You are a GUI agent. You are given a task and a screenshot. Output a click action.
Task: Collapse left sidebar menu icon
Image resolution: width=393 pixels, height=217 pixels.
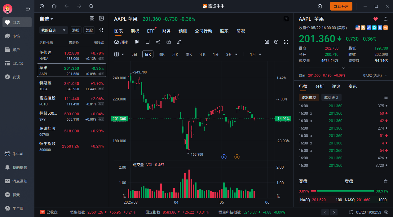(x=28, y=9)
